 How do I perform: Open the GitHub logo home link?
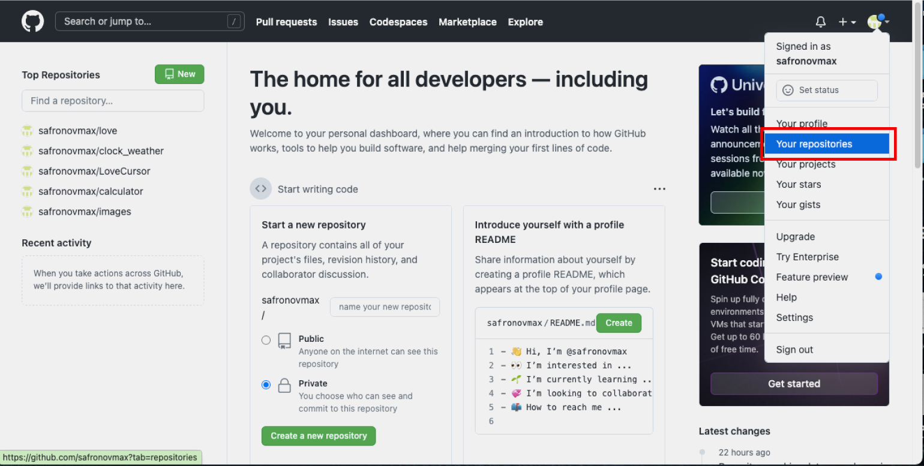coord(32,22)
